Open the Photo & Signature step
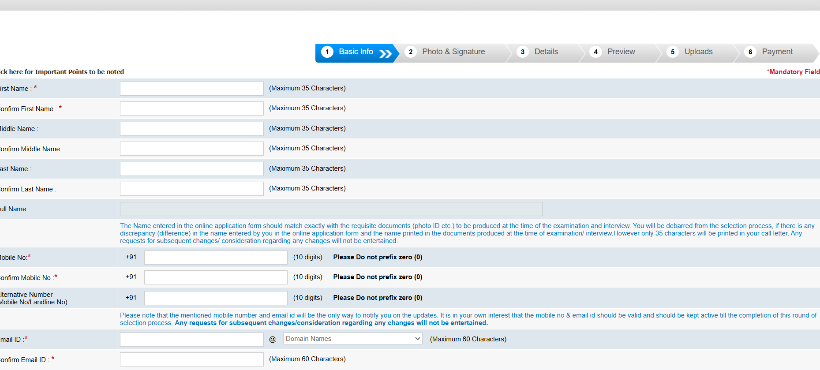The height and width of the screenshot is (370, 820). coord(453,52)
